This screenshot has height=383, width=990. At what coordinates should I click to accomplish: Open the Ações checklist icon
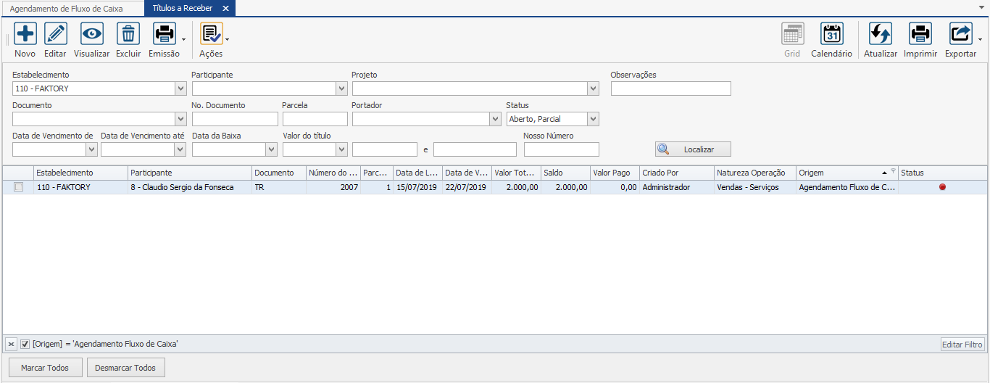pyautogui.click(x=211, y=34)
